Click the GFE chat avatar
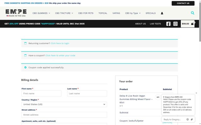201x125 pixels. [158, 97]
